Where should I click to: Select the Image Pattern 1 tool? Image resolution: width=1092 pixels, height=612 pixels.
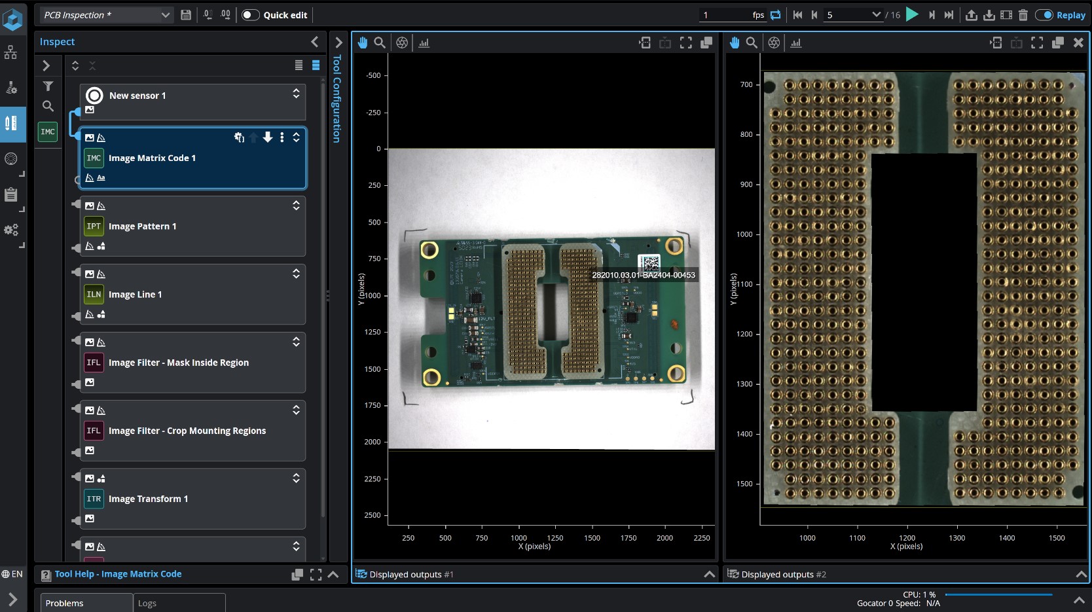tap(142, 226)
